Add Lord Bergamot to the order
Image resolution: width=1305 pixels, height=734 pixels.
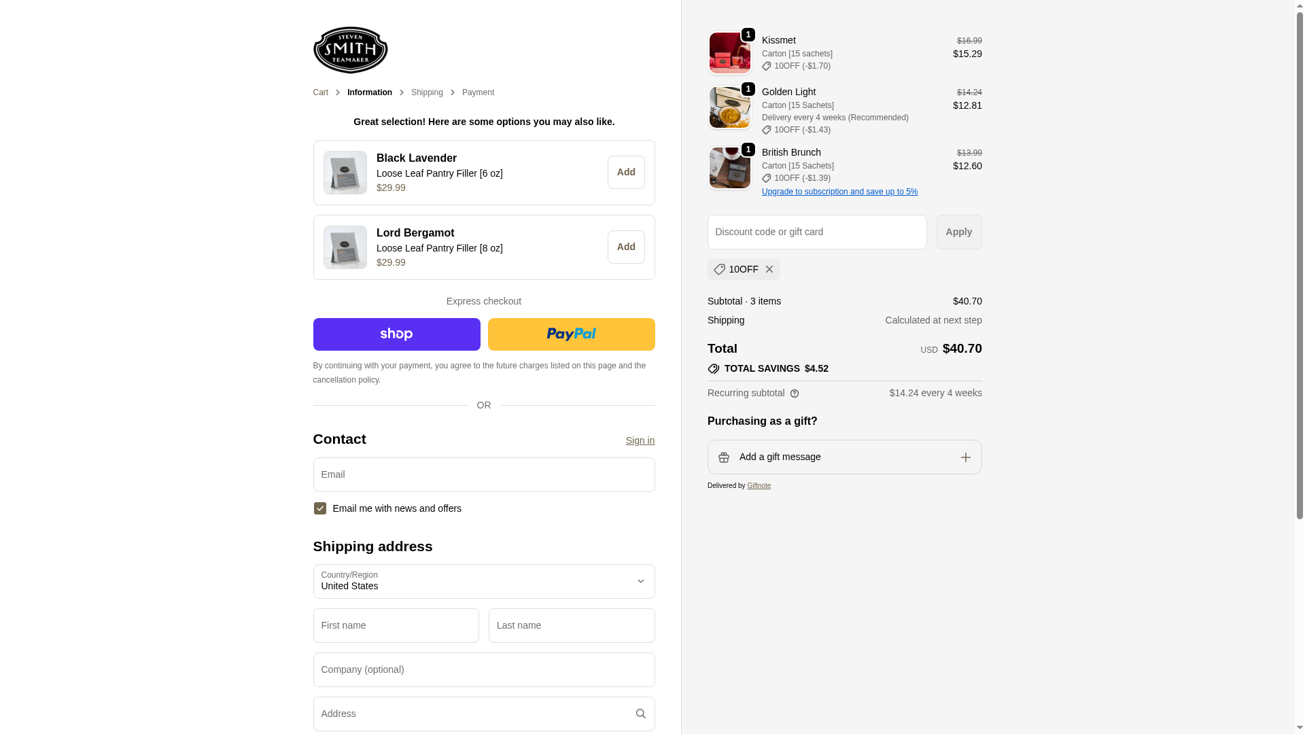[625, 247]
